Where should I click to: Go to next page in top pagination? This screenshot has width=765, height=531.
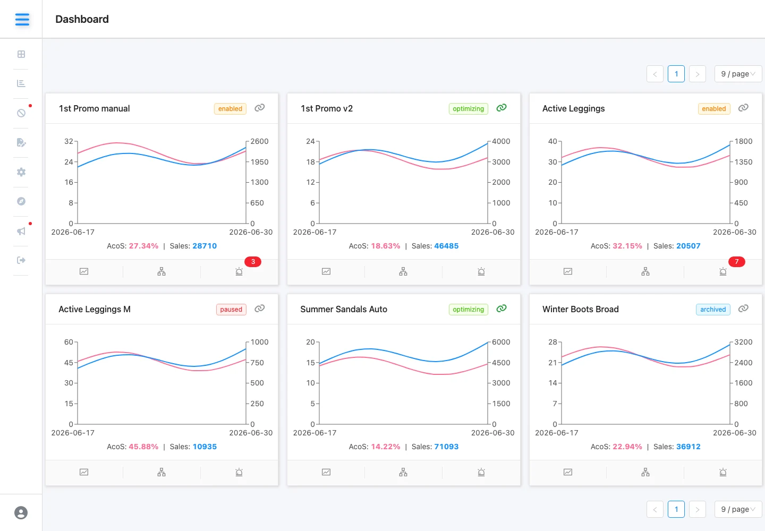pyautogui.click(x=698, y=74)
